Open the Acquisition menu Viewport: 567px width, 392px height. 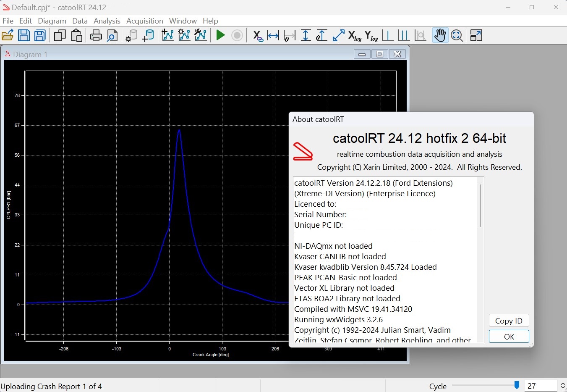(x=144, y=21)
